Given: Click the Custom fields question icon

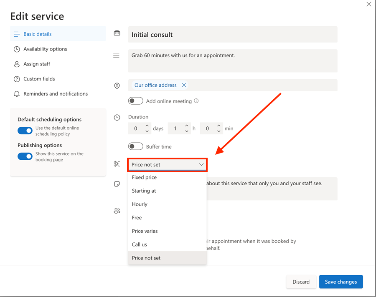Looking at the screenshot, I should tap(17, 79).
